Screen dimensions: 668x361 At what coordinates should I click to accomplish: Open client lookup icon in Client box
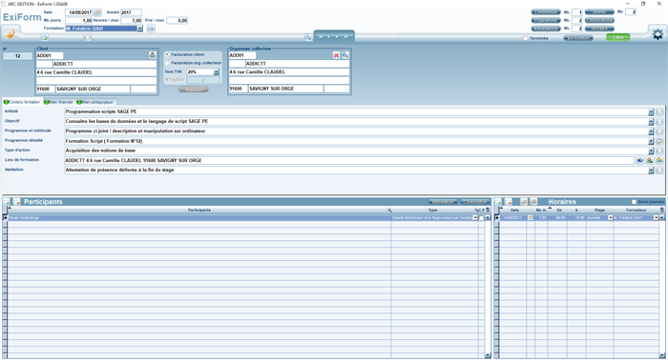(x=152, y=55)
